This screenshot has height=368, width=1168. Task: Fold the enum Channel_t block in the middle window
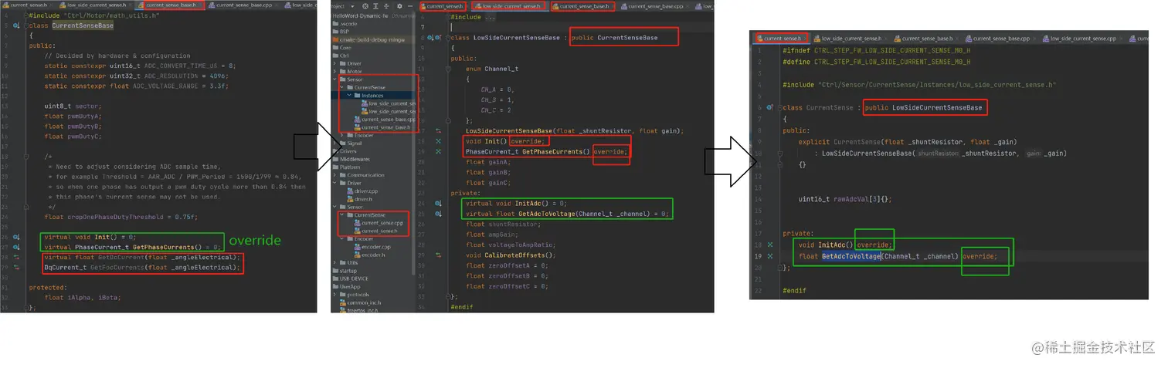(x=448, y=69)
